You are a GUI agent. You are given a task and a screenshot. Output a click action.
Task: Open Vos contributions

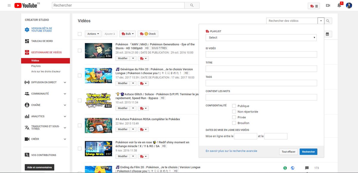(x=44, y=155)
